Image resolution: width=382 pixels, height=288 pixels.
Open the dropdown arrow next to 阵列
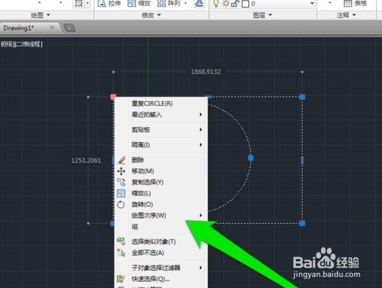point(186,3)
